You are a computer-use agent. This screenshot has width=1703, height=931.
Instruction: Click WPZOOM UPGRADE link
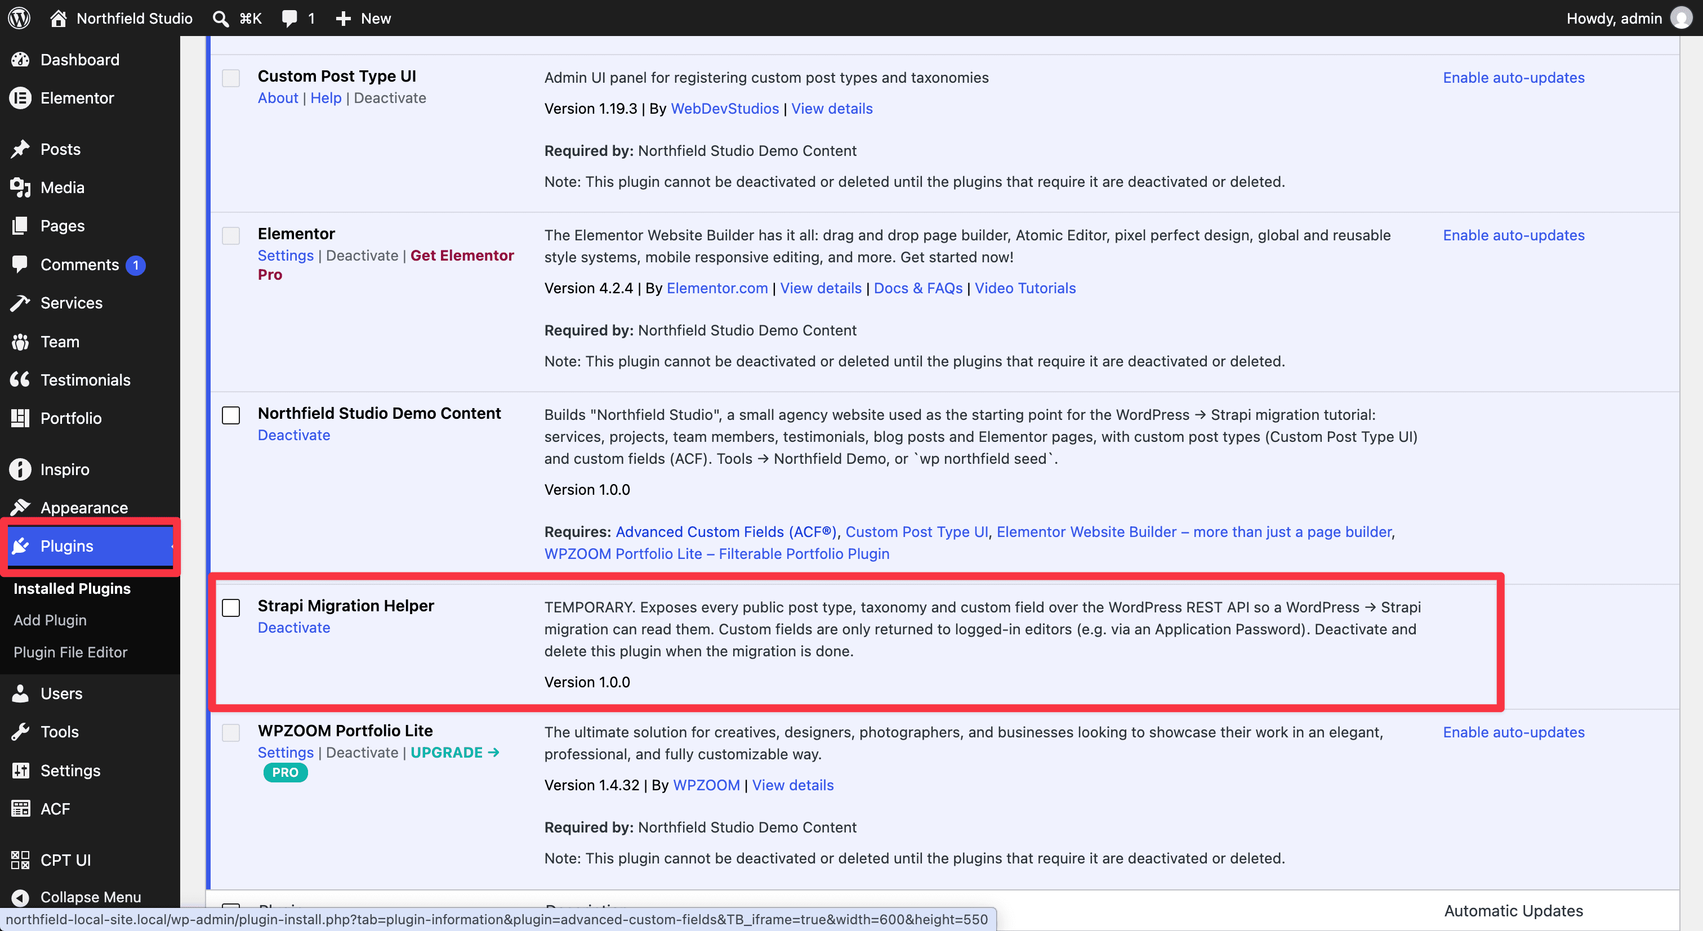coord(455,753)
